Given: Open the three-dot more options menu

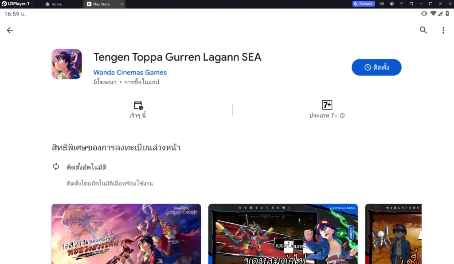Looking at the screenshot, I should click(x=443, y=30).
